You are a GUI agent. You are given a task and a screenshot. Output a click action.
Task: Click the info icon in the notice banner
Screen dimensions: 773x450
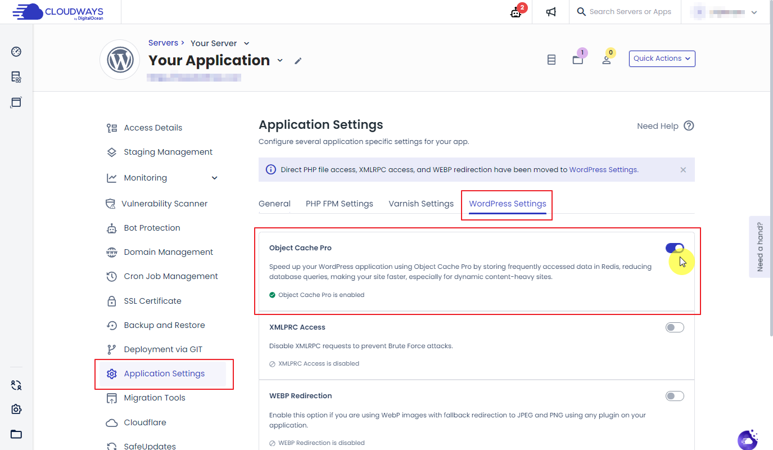271,169
